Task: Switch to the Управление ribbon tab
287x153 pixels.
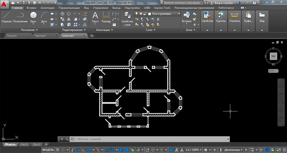Action: (100, 8)
